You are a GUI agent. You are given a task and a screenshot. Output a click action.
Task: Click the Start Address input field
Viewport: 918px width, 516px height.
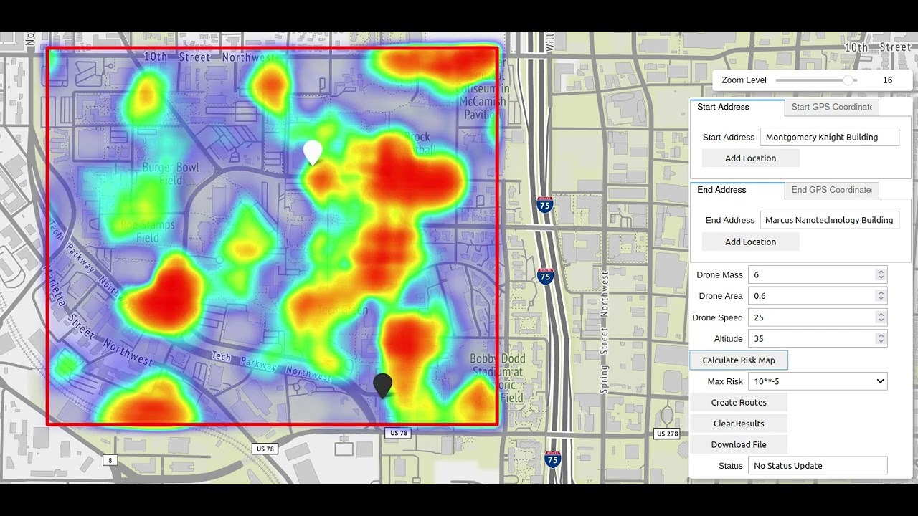tap(830, 137)
